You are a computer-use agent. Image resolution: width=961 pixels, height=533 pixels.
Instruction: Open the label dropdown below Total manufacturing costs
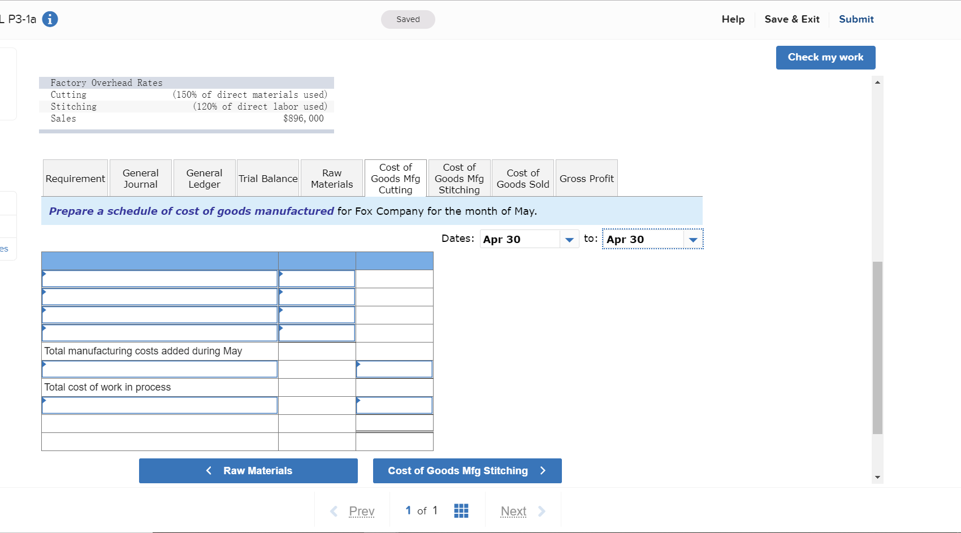point(159,369)
